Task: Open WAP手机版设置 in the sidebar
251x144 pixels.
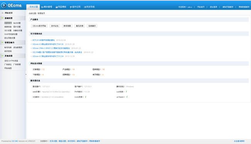Action: [11, 34]
